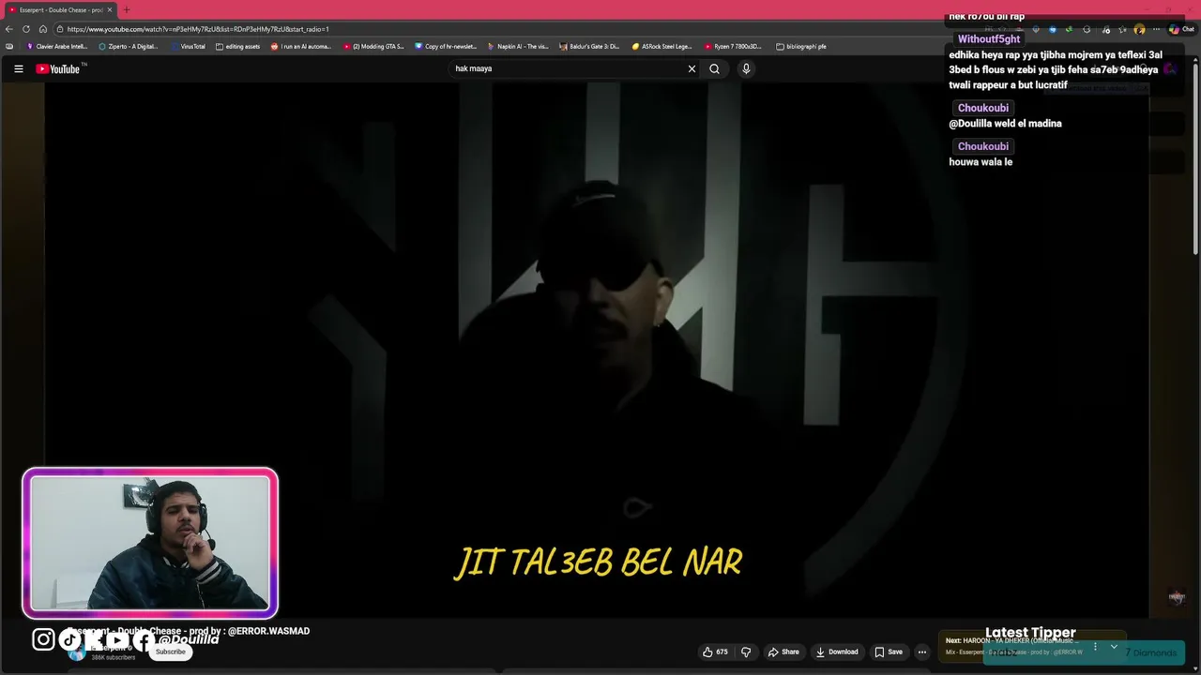Click first Choukoubi username in chat
Image resolution: width=1201 pixels, height=675 pixels.
[982, 108]
